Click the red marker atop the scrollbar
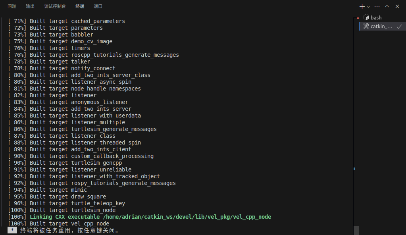406x235 pixels. pos(358,18)
